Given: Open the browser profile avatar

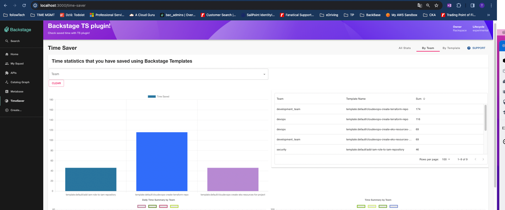Looking at the screenshot, I should (x=482, y=5).
